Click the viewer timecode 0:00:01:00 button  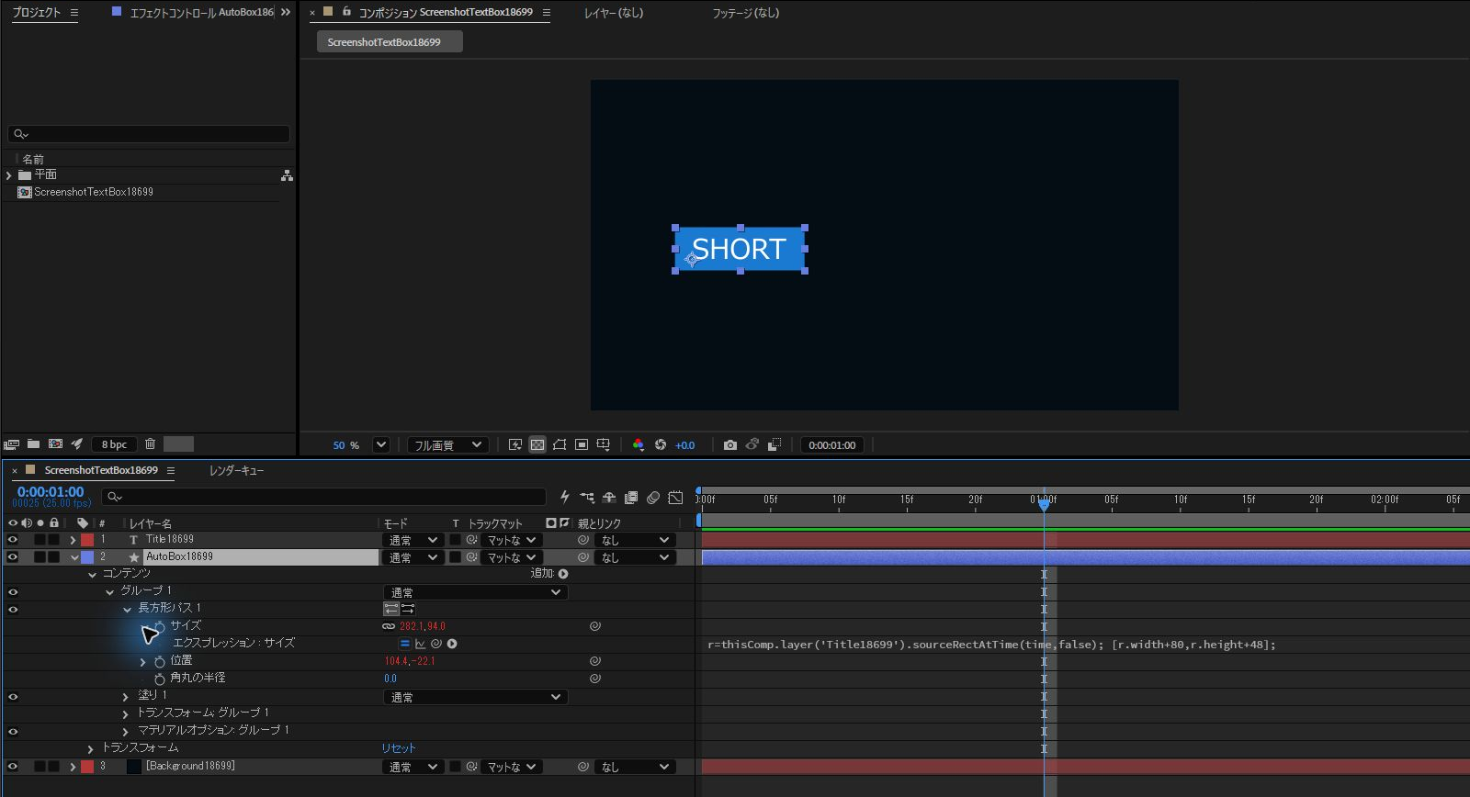tap(831, 445)
